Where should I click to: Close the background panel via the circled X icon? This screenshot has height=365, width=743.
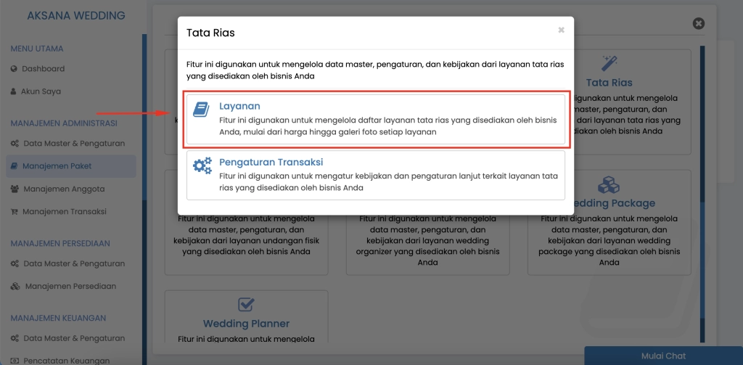pyautogui.click(x=699, y=24)
